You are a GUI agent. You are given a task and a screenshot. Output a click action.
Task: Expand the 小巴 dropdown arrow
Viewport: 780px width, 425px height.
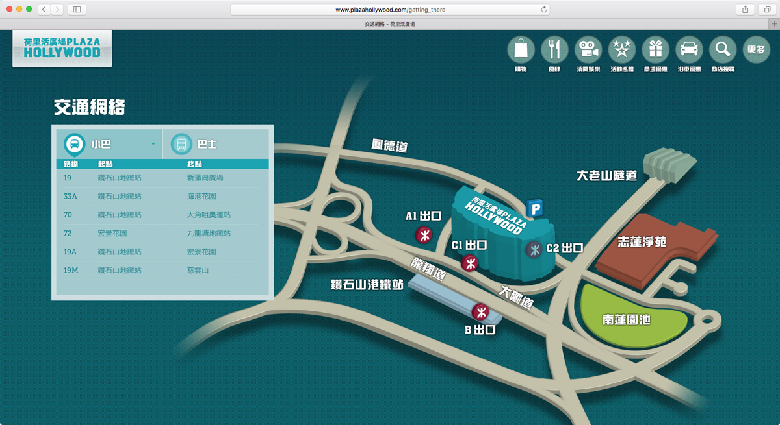[x=153, y=144]
